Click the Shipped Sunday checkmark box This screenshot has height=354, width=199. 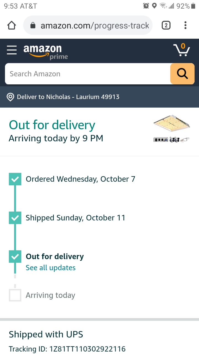(15, 218)
